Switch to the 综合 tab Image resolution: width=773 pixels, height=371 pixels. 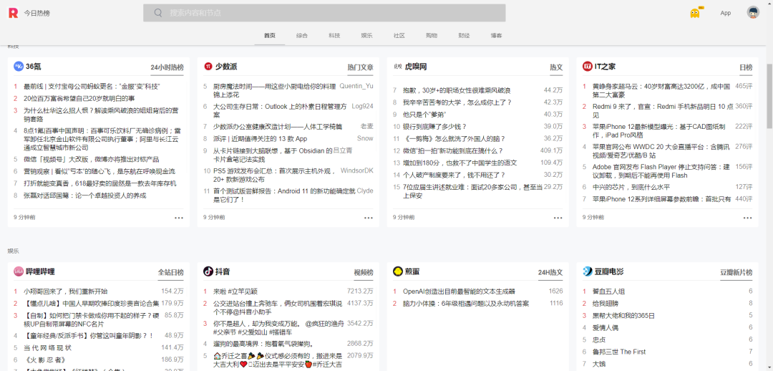click(x=302, y=36)
